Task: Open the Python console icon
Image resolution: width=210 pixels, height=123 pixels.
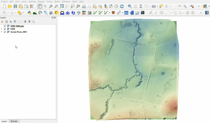Action: point(29,13)
